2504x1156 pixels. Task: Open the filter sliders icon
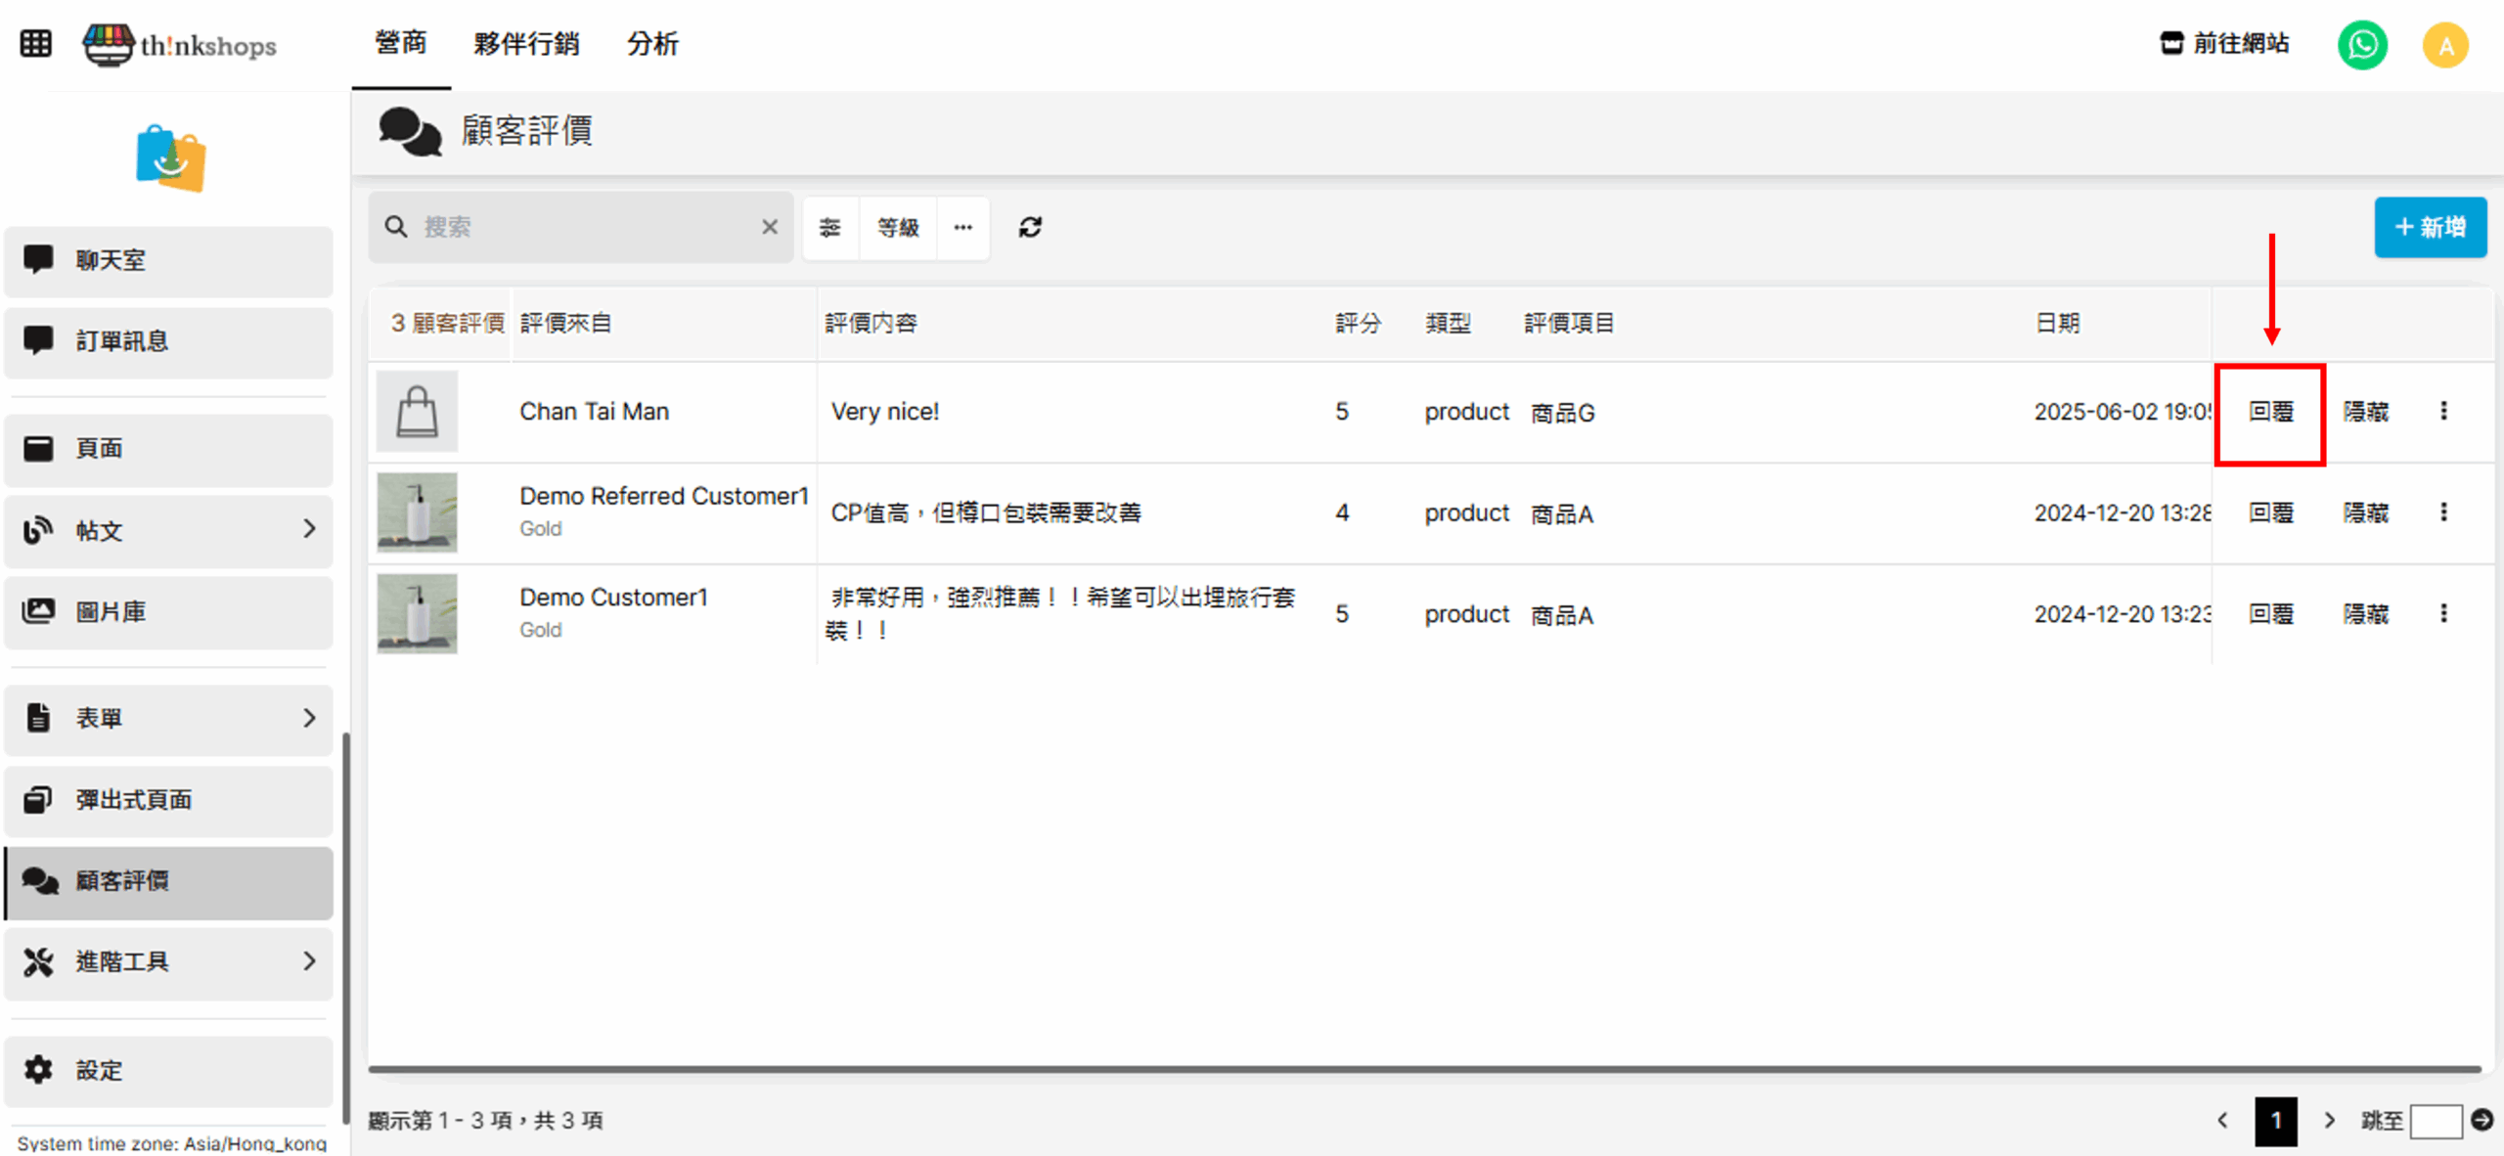pos(830,228)
